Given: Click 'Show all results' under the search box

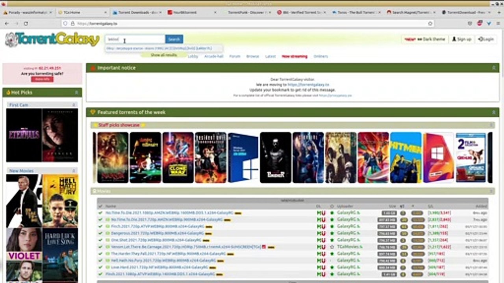Looking at the screenshot, I should [x=164, y=55].
